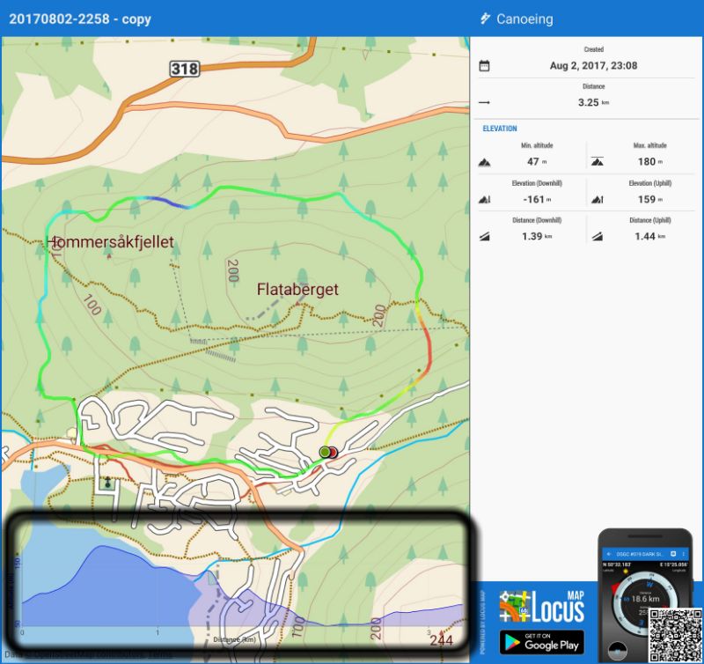Click the route 318 road shield
Image resolution: width=704 pixels, height=664 pixels.
[x=185, y=69]
